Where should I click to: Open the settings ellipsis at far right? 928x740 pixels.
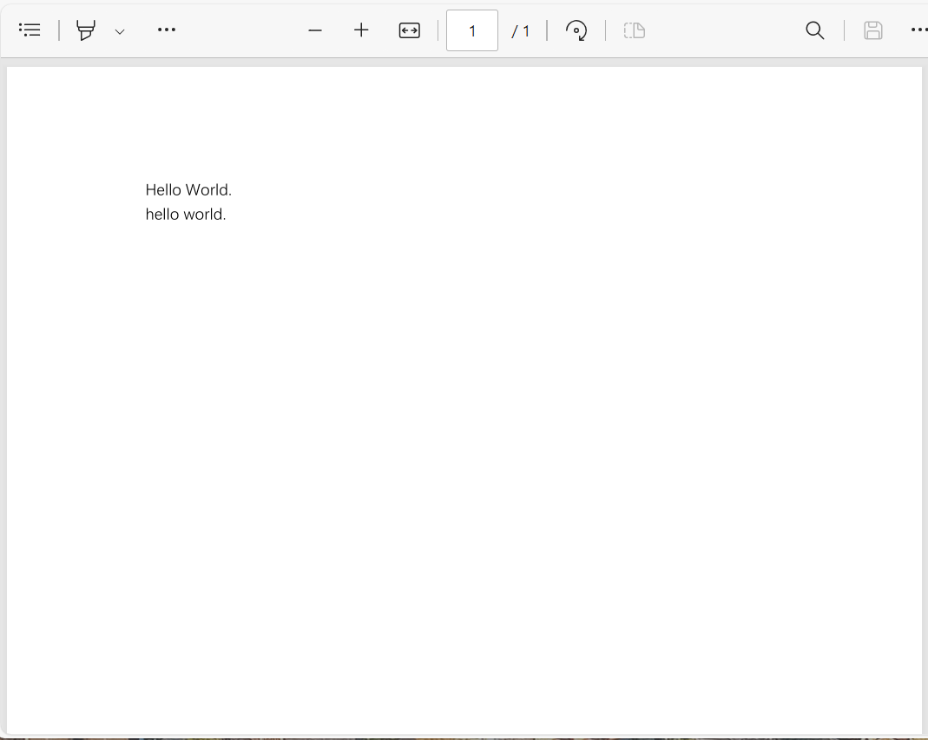click(x=918, y=30)
